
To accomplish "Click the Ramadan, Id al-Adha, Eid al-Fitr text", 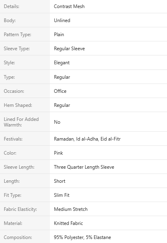I will 87,139.
